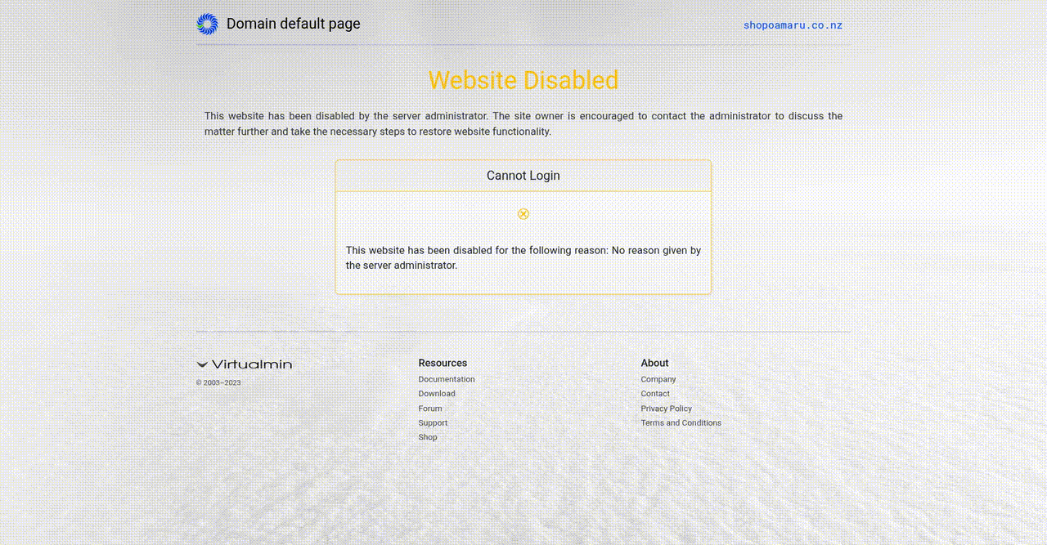The image size is (1047, 545).
Task: Visit the Forum link
Action: pyautogui.click(x=430, y=409)
